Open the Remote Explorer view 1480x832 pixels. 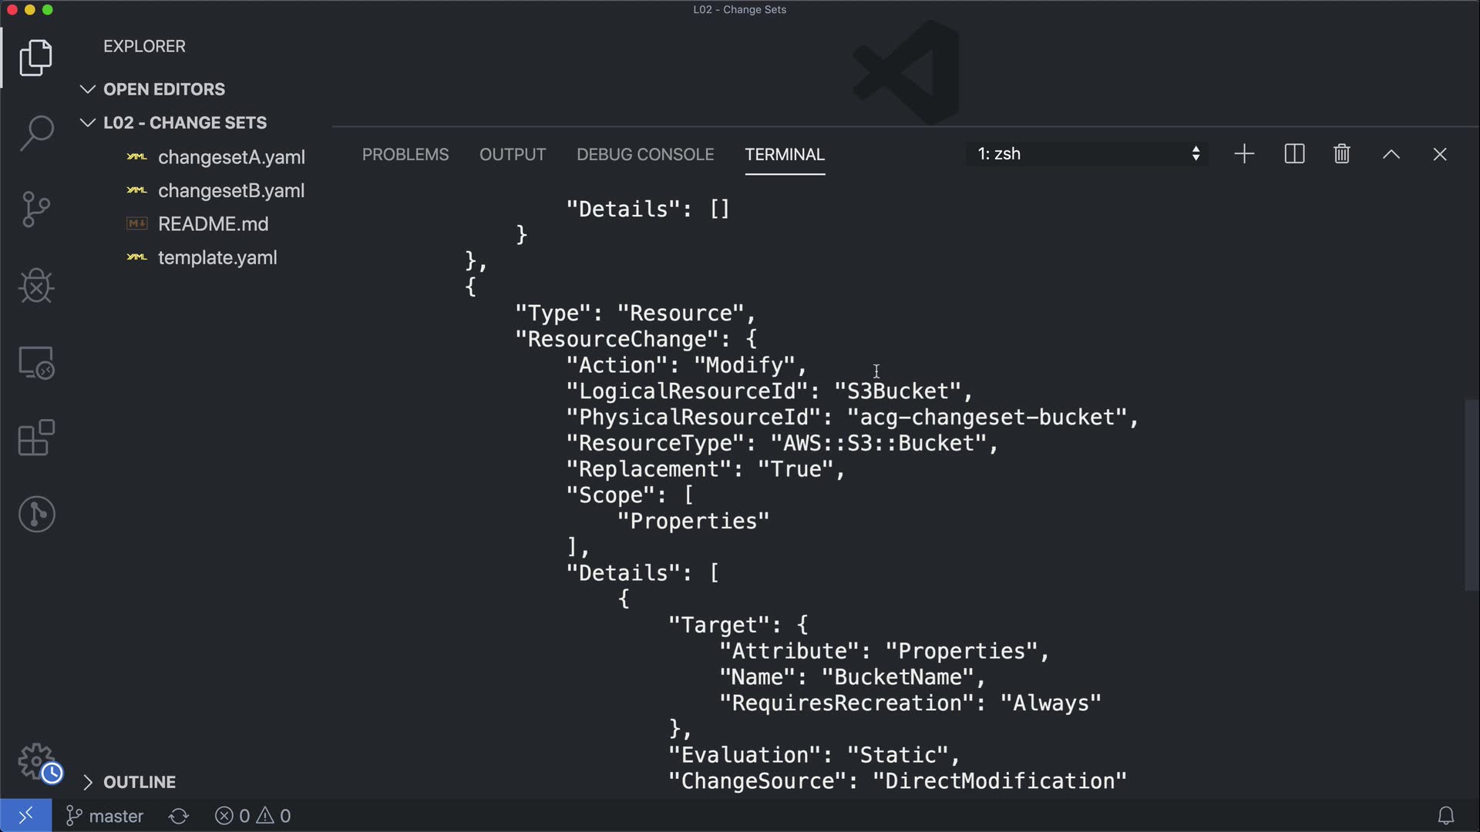[x=36, y=362]
